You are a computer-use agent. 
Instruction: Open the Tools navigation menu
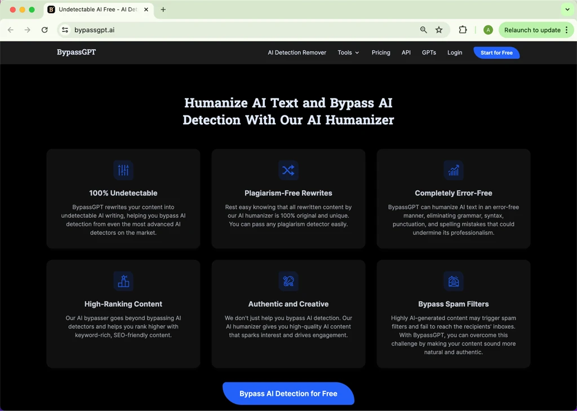[x=348, y=52]
